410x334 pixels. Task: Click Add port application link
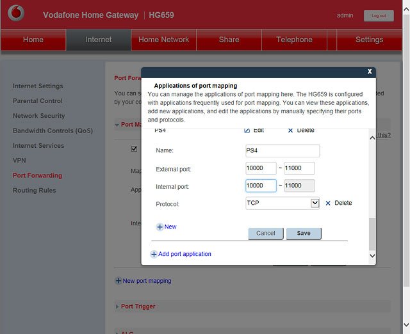click(184, 254)
